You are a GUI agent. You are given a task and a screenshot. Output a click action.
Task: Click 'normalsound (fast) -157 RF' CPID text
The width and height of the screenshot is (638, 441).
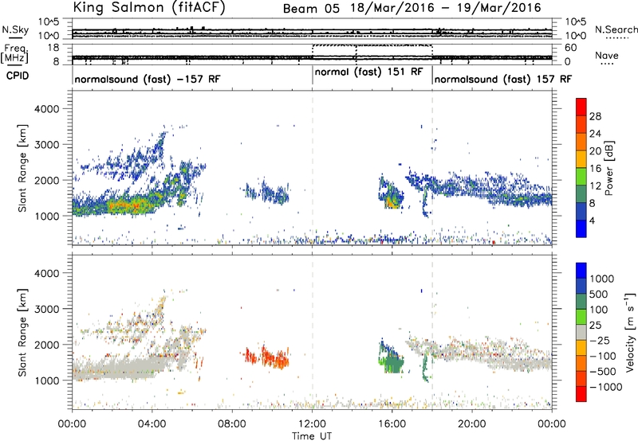148,79
